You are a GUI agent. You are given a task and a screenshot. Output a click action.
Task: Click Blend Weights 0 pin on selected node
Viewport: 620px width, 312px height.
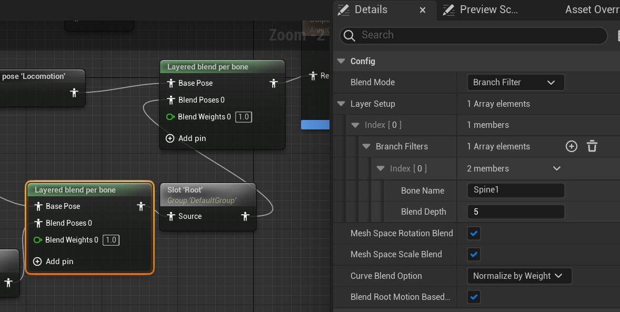pos(38,240)
